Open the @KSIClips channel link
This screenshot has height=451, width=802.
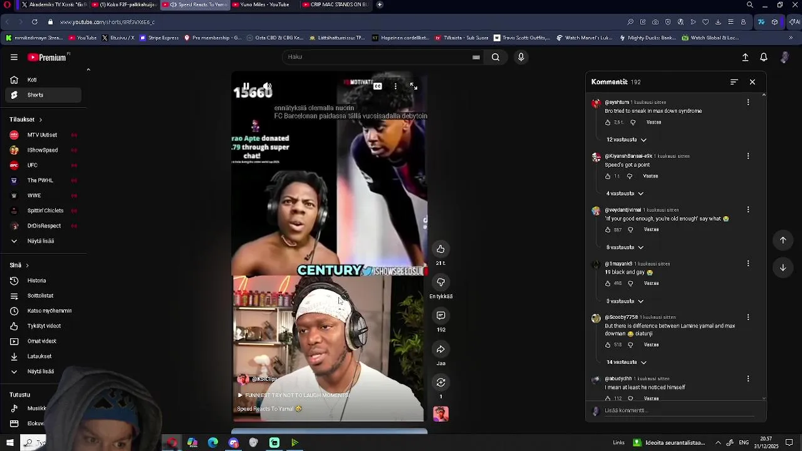[264, 380]
